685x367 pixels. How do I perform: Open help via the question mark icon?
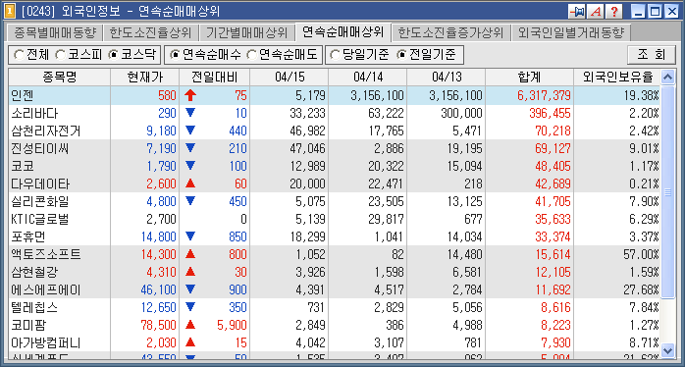613,12
